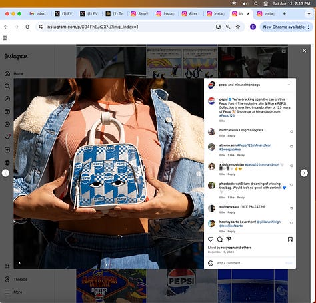Go to the next post arrow
316x303 pixels.
304,173
